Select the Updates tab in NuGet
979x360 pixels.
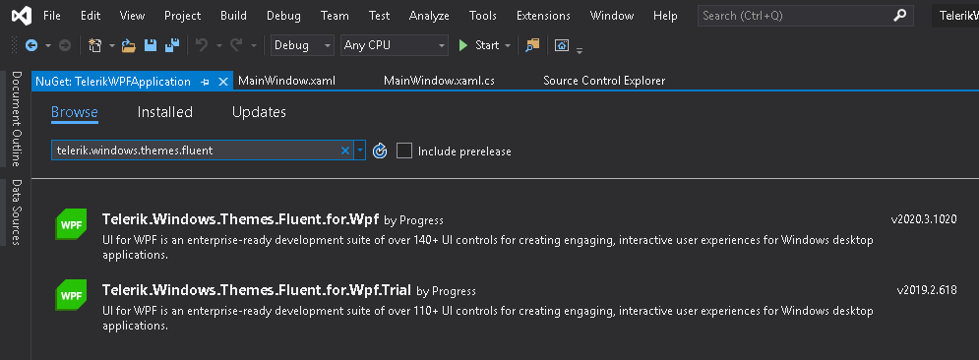(x=259, y=112)
